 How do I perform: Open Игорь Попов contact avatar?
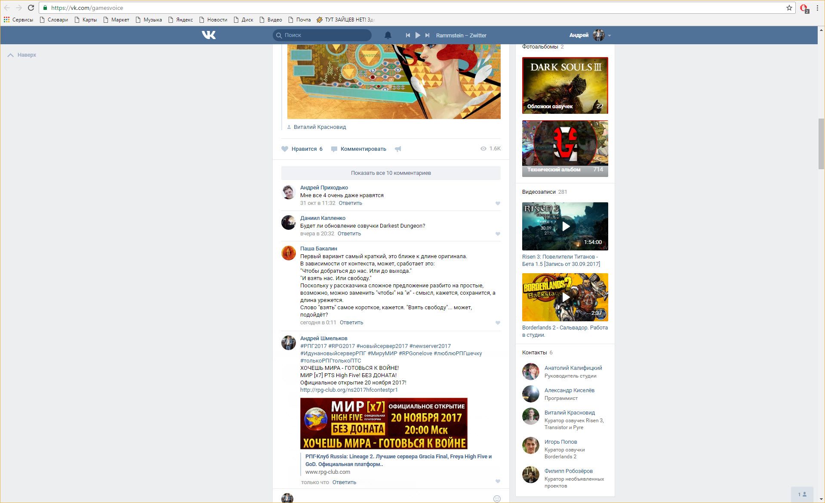click(530, 445)
